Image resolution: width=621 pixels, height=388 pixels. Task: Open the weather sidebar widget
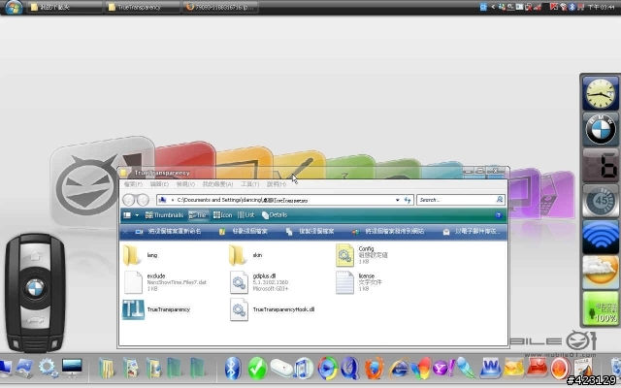point(601,272)
